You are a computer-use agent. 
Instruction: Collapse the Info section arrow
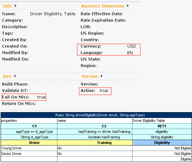[x=15, y=6]
